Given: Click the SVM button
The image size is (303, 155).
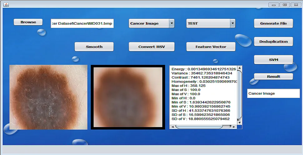Looking at the screenshot, I should tap(273, 59).
